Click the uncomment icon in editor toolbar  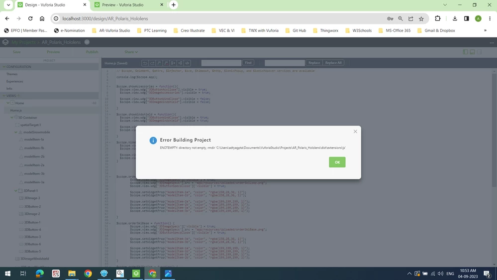pos(166,63)
